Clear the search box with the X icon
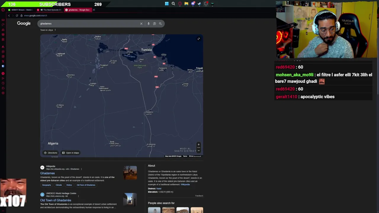Viewport: 379px width, 213px height. coord(141,24)
